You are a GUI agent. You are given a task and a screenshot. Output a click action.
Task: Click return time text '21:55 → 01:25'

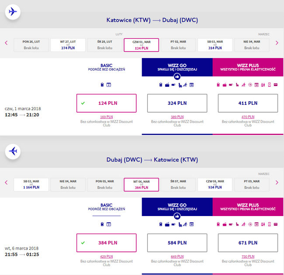pyautogui.click(x=22, y=254)
